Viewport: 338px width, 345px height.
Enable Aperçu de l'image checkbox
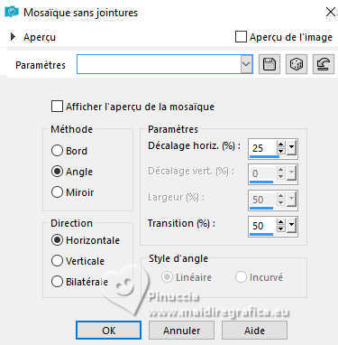coord(241,37)
